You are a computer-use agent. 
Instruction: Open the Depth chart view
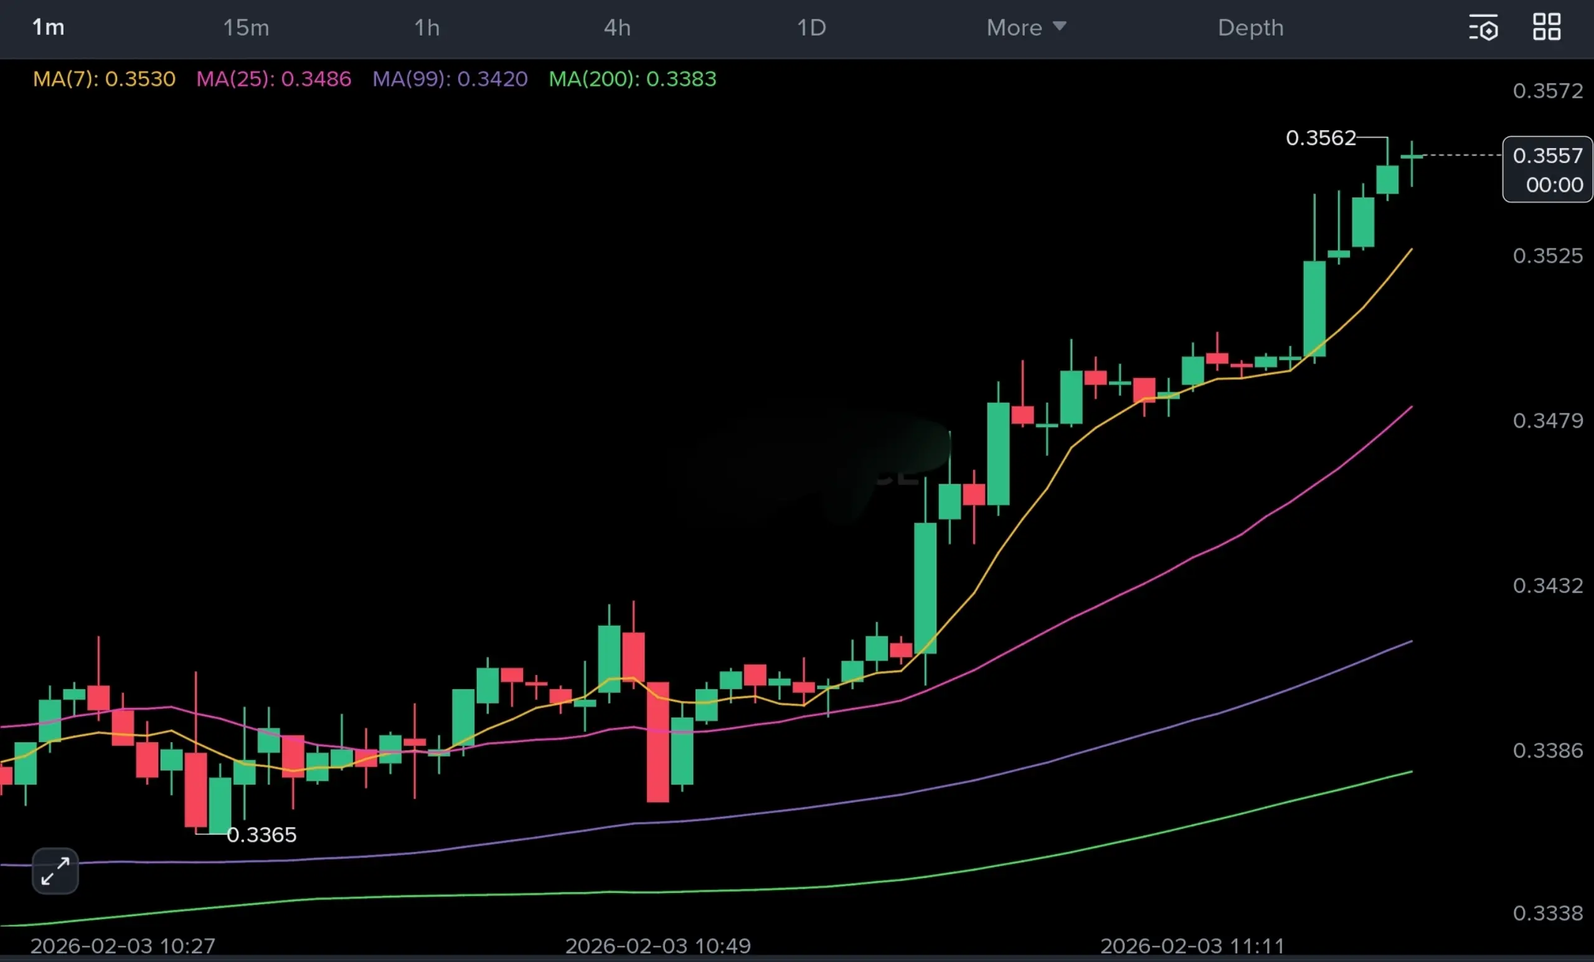1250,28
